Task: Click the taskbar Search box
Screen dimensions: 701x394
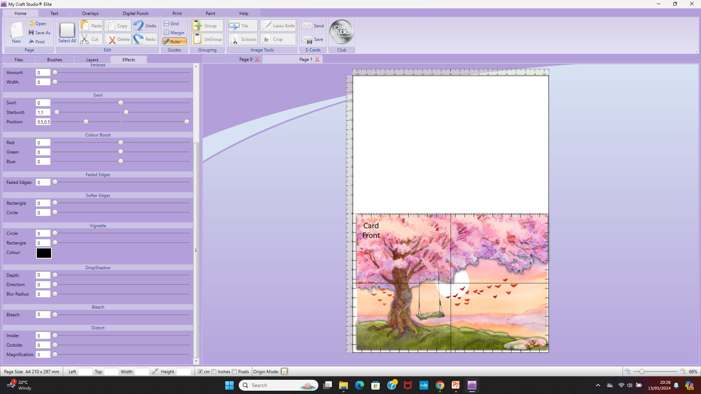Action: 278,385
